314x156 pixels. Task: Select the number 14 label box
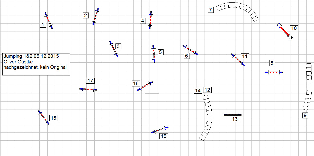[198, 91]
